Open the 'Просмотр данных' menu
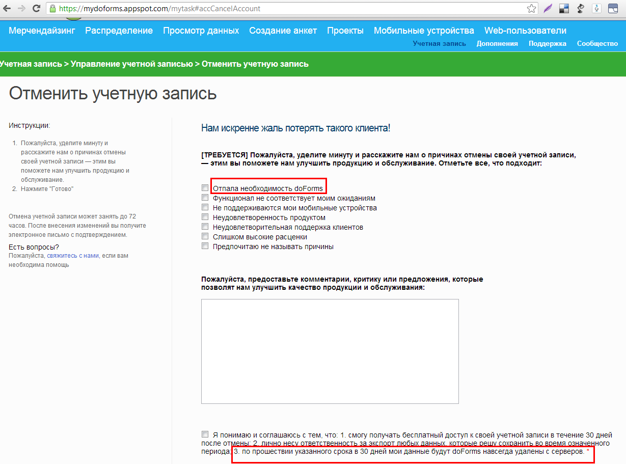Viewport: 626px width, 464px height. (x=201, y=31)
